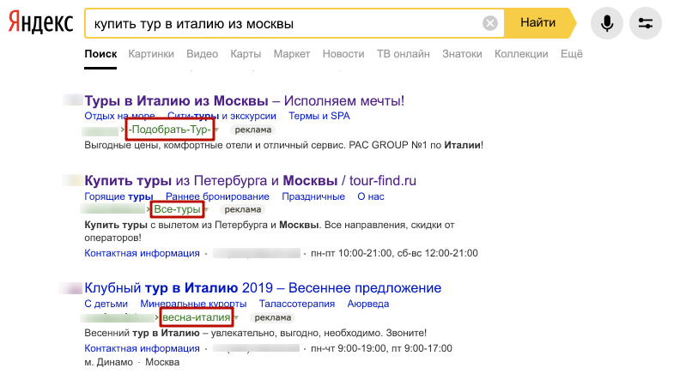Click the 'Раннее бронирование' sitelink
692x374 pixels.
coord(217,196)
